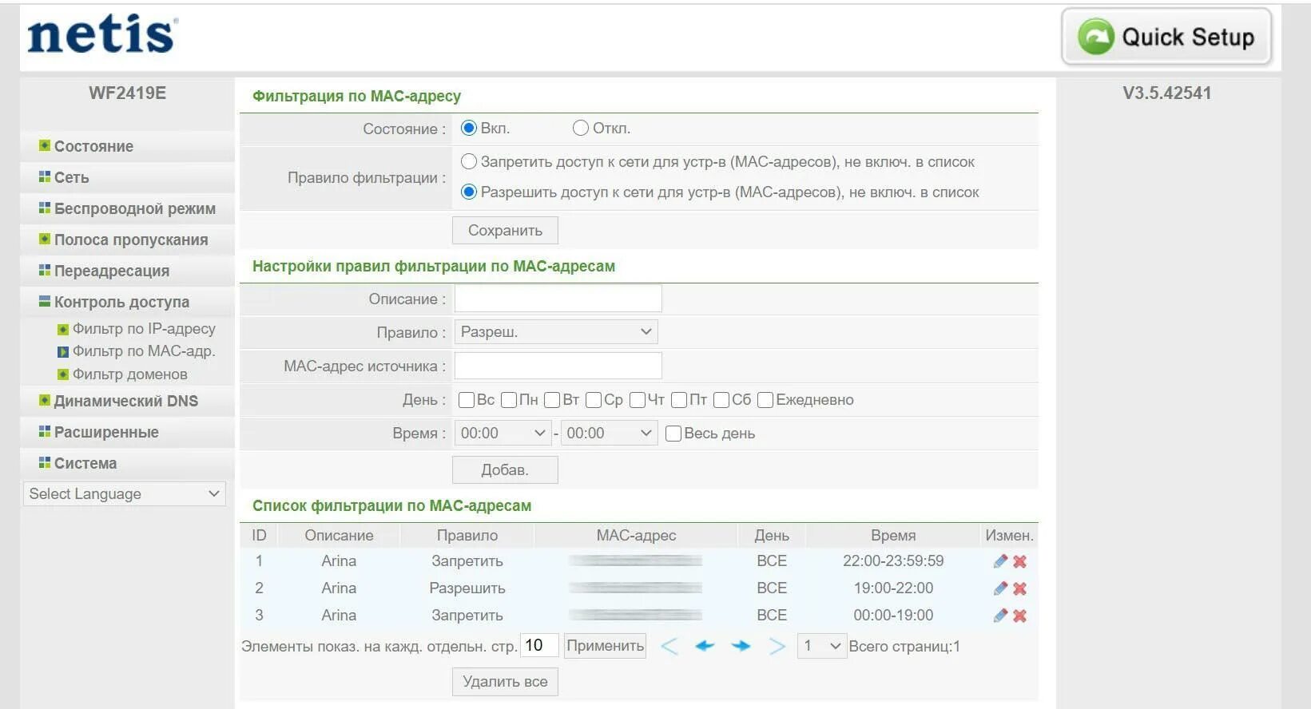This screenshot has height=709, width=1311.
Task: Click the Добав. button
Action: 505,470
